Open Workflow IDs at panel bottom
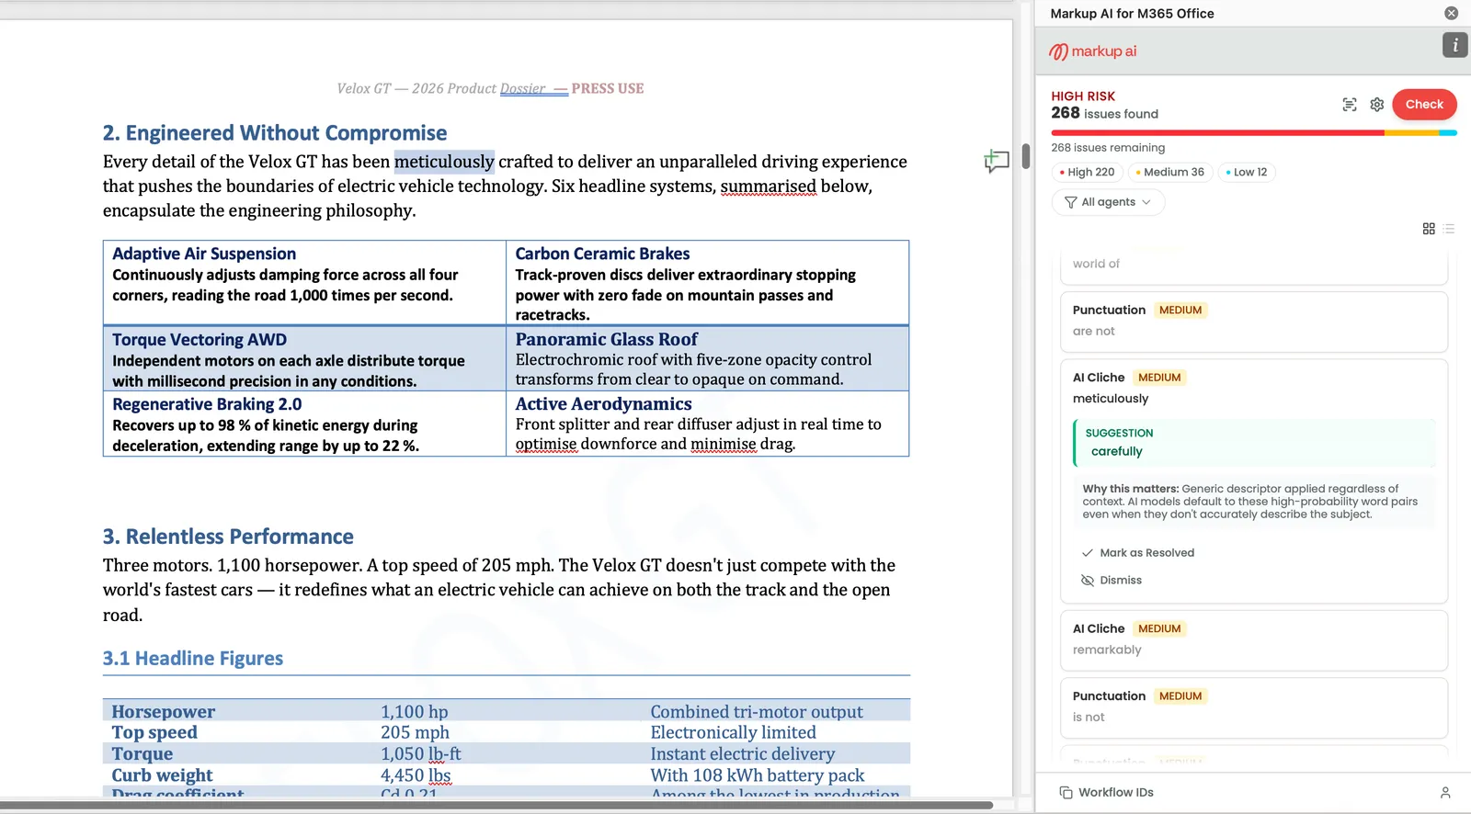The width and height of the screenshot is (1471, 814). pyautogui.click(x=1107, y=793)
